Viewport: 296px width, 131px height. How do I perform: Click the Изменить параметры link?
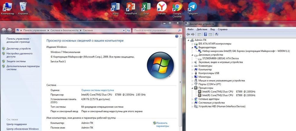tap(162, 125)
